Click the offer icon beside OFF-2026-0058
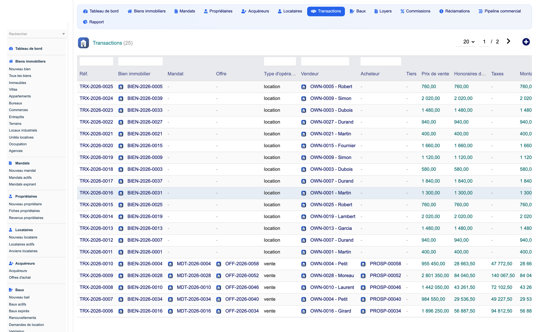Image resolution: width=537 pixels, height=332 pixels. [x=219, y=264]
